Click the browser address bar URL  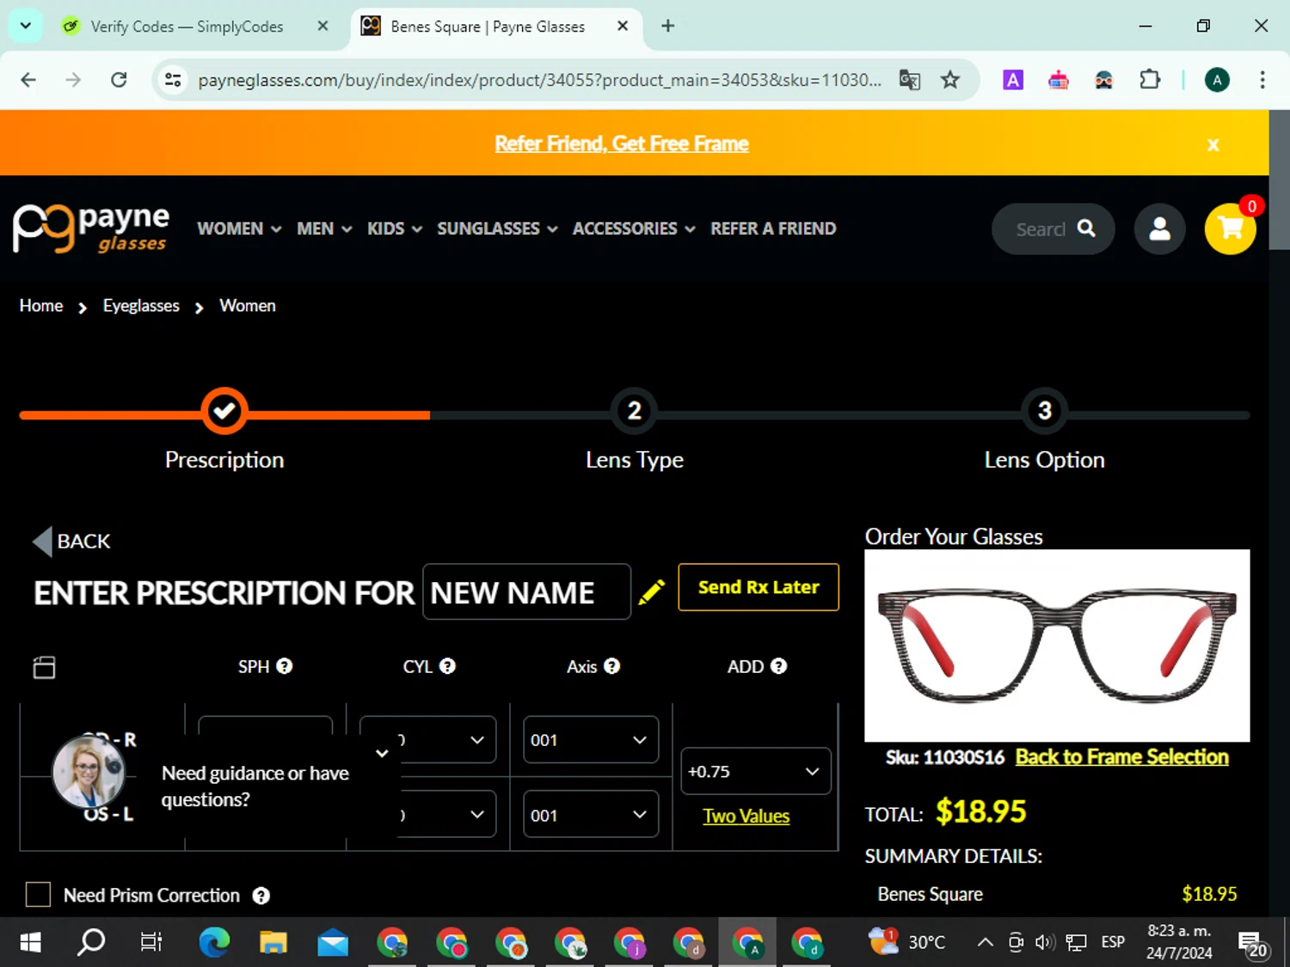(x=539, y=80)
